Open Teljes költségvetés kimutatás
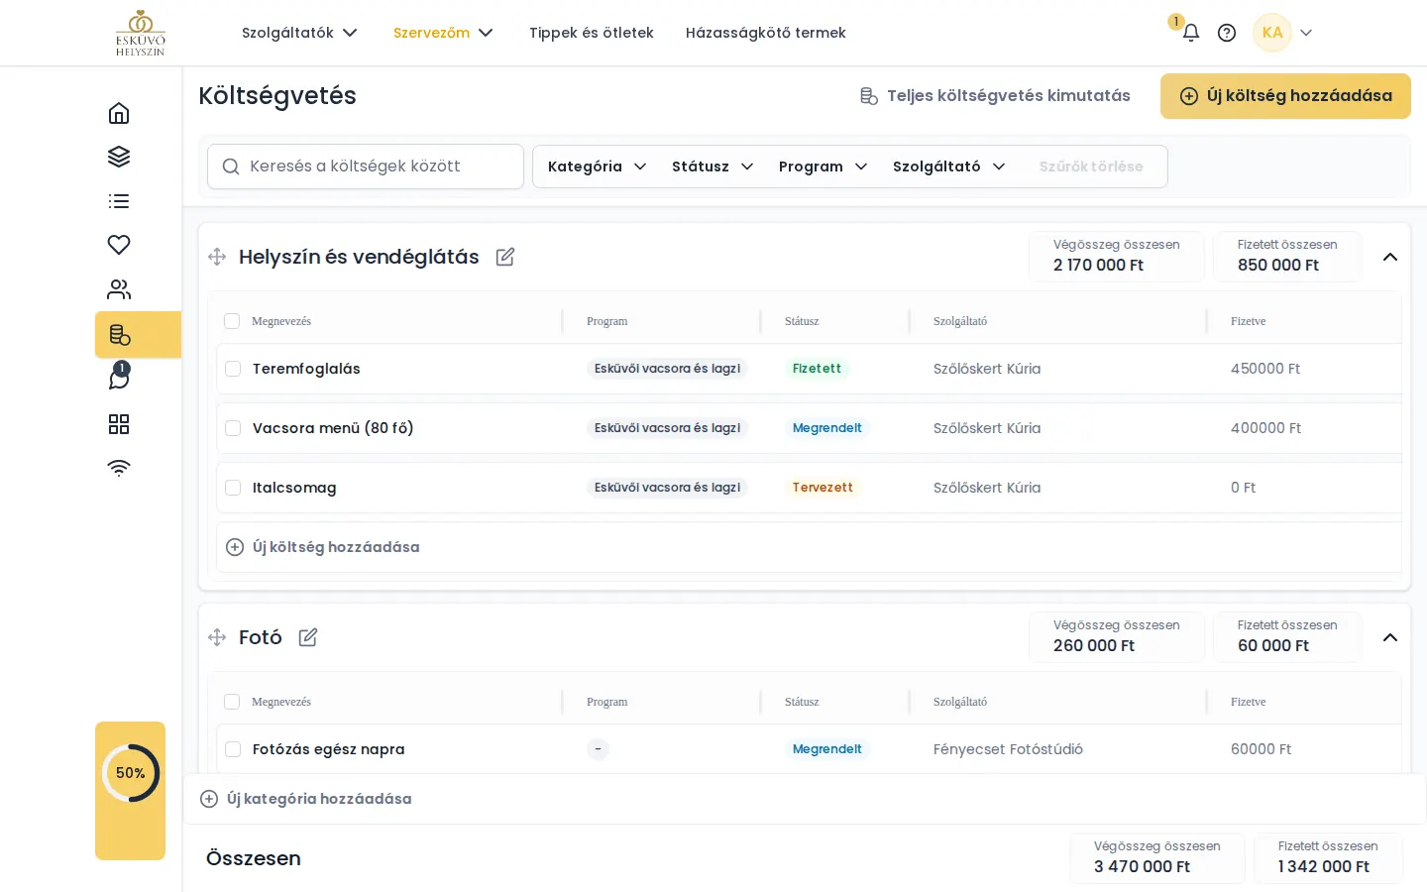 [995, 96]
